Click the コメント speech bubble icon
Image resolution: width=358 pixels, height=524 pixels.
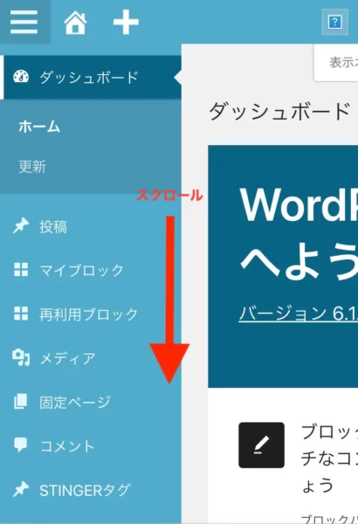(21, 445)
